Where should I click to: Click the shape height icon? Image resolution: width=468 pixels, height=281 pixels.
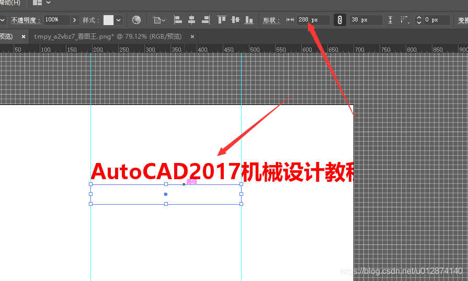[391, 20]
